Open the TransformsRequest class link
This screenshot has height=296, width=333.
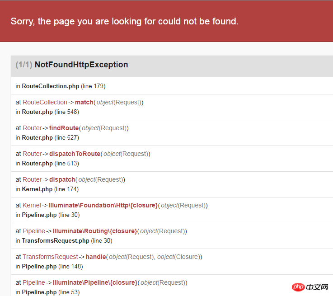point(50,257)
